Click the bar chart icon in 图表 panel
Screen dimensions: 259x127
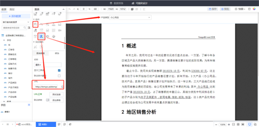tap(35, 14)
